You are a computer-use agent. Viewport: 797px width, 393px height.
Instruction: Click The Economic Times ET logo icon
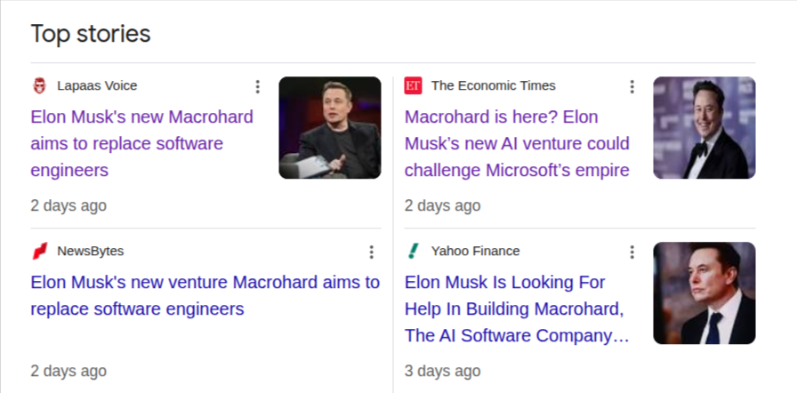413,86
